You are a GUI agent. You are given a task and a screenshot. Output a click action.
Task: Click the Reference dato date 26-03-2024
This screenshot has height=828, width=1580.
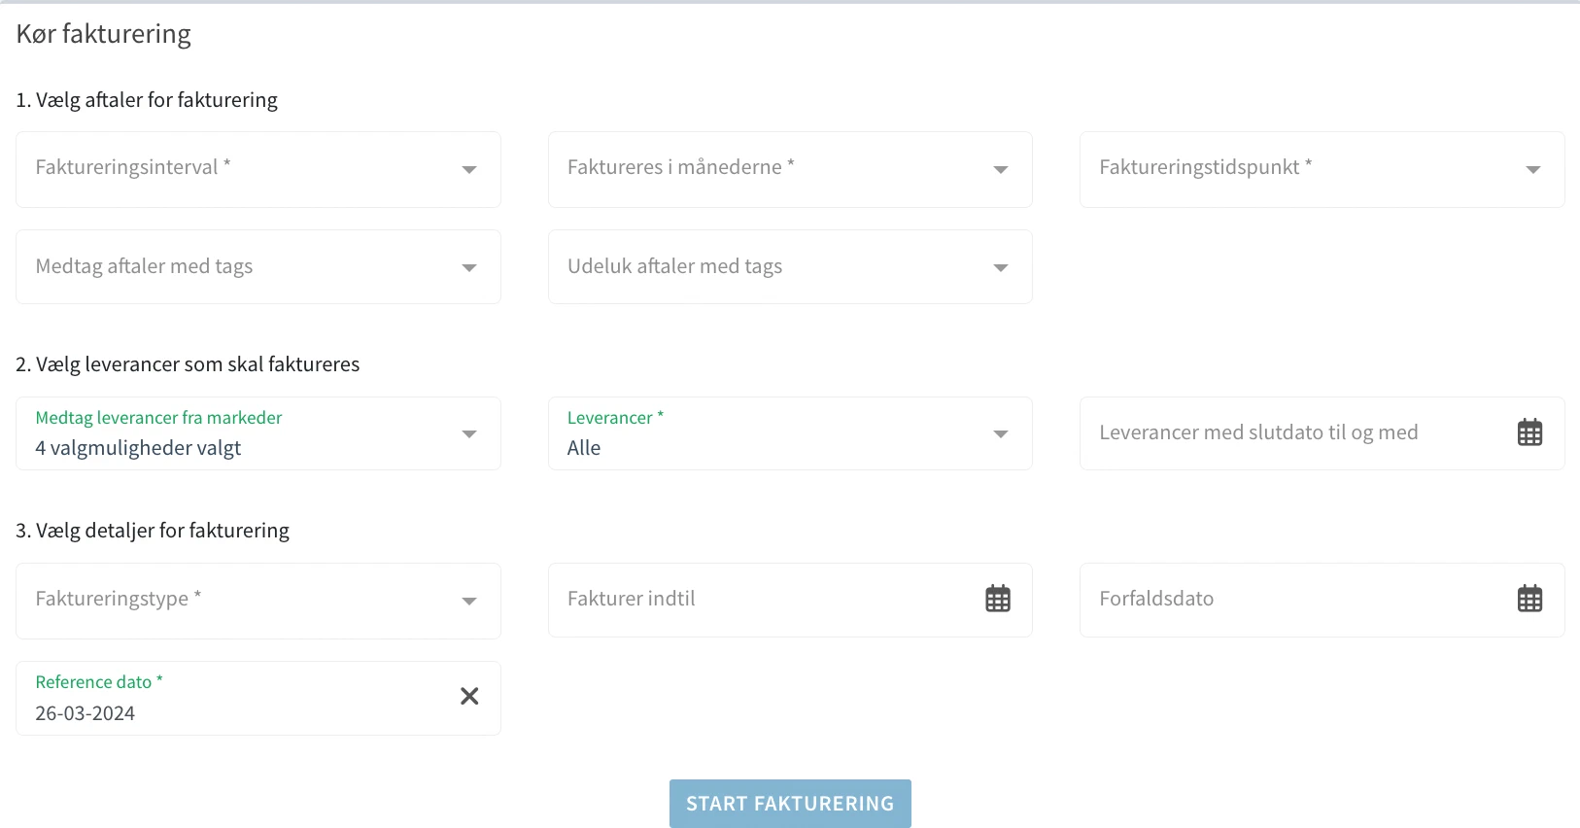point(86,713)
